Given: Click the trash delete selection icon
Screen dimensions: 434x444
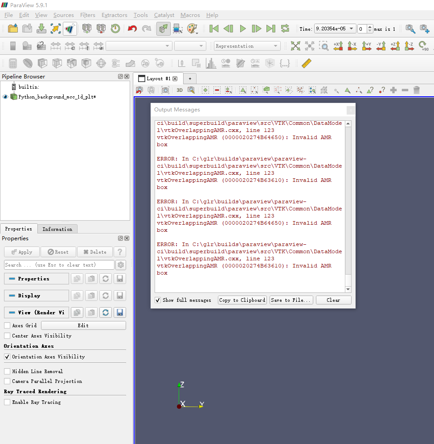Looking at the screenshot, I should click(417, 90).
